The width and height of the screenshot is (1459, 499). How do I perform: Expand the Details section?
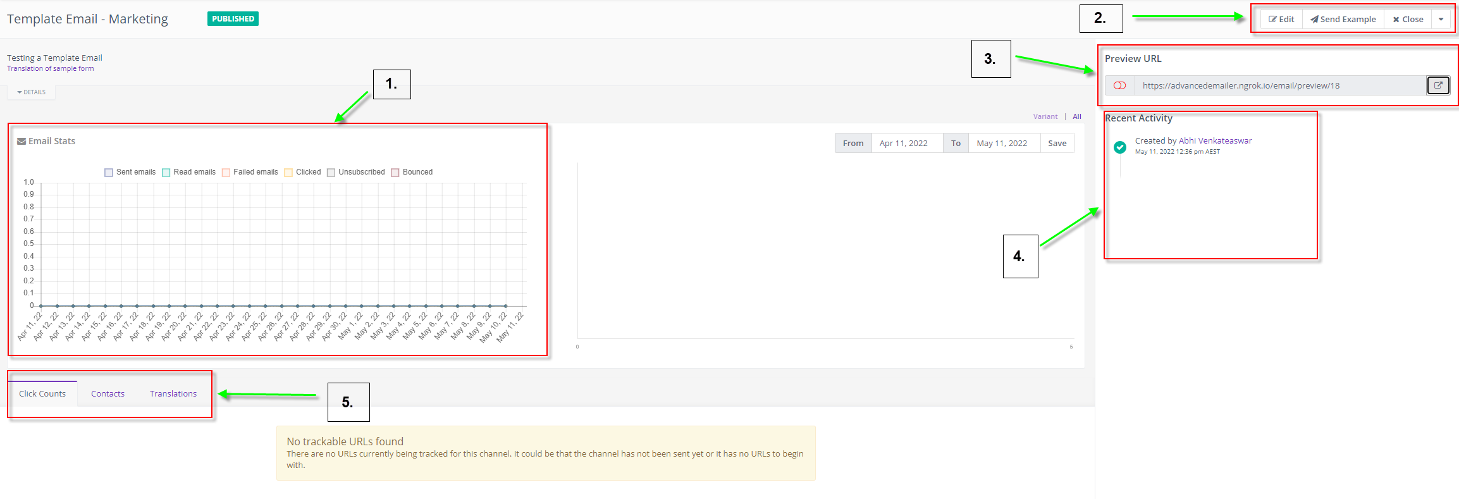(32, 92)
